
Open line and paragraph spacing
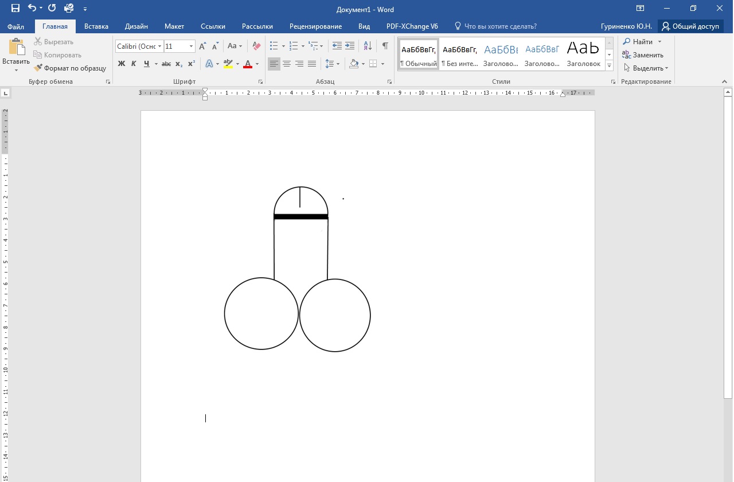click(330, 64)
